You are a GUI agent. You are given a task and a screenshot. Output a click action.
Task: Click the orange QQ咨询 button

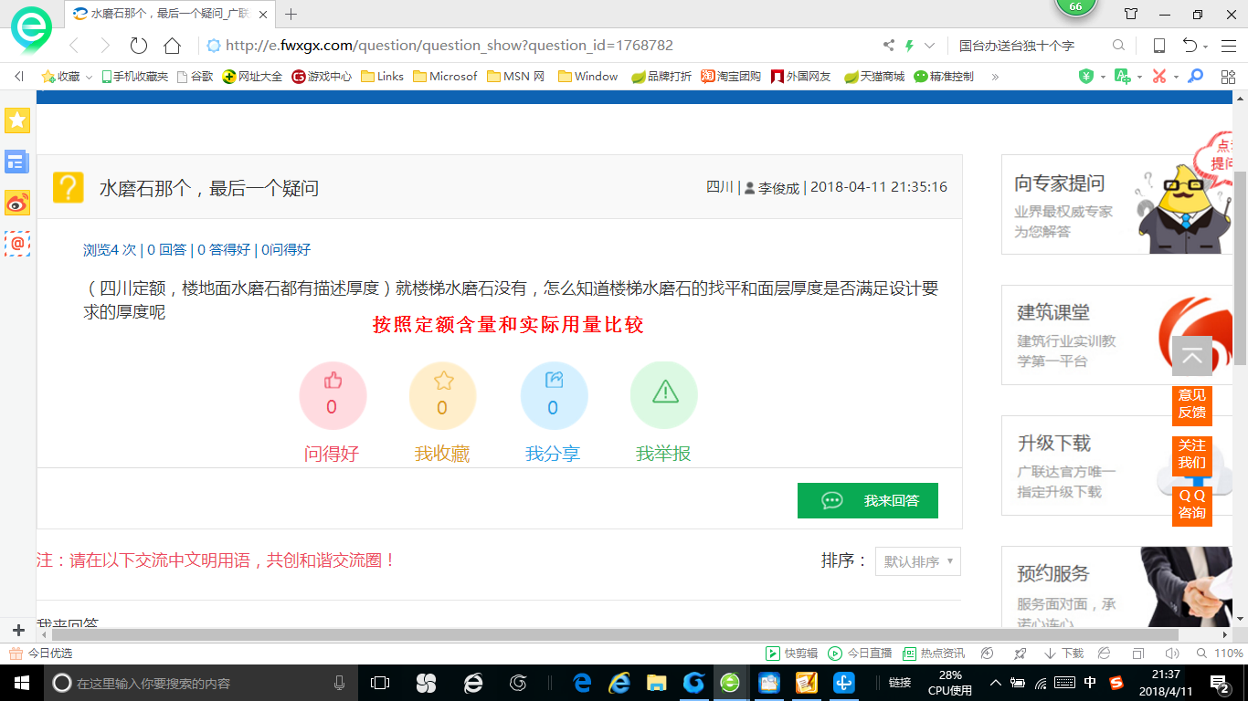(1192, 506)
